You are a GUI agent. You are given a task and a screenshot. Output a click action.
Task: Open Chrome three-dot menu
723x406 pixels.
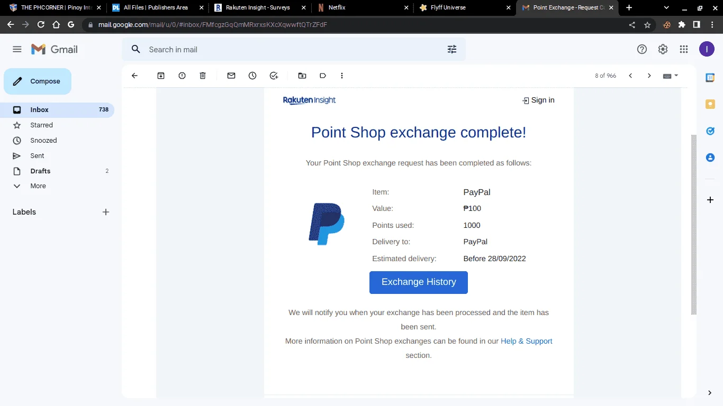[x=712, y=25]
